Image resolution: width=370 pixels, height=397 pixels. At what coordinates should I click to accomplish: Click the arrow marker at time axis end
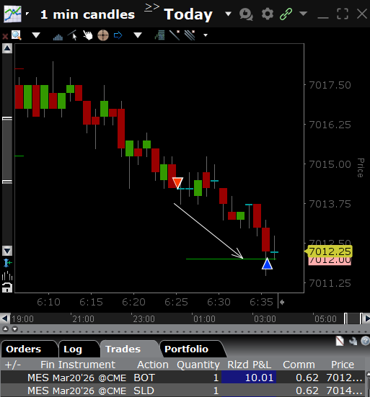tap(282, 302)
